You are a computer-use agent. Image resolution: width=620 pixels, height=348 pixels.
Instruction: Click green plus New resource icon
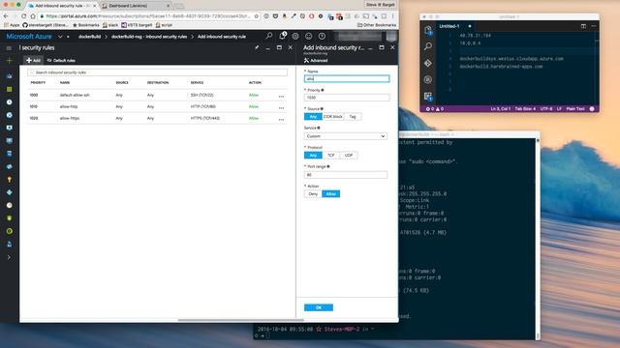point(9,61)
